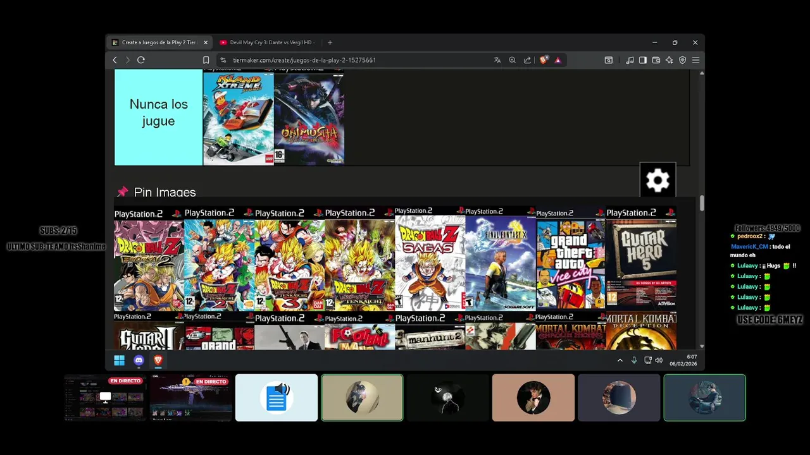Select the Grand Theft Auto Vice City cover
Viewport: 810px width, 455px height.
[x=571, y=259]
